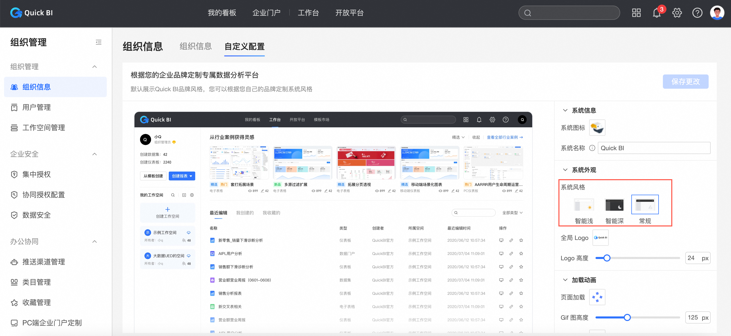This screenshot has height=336, width=731.
Task: Open 我的看板 in top navigation
Action: coord(222,13)
